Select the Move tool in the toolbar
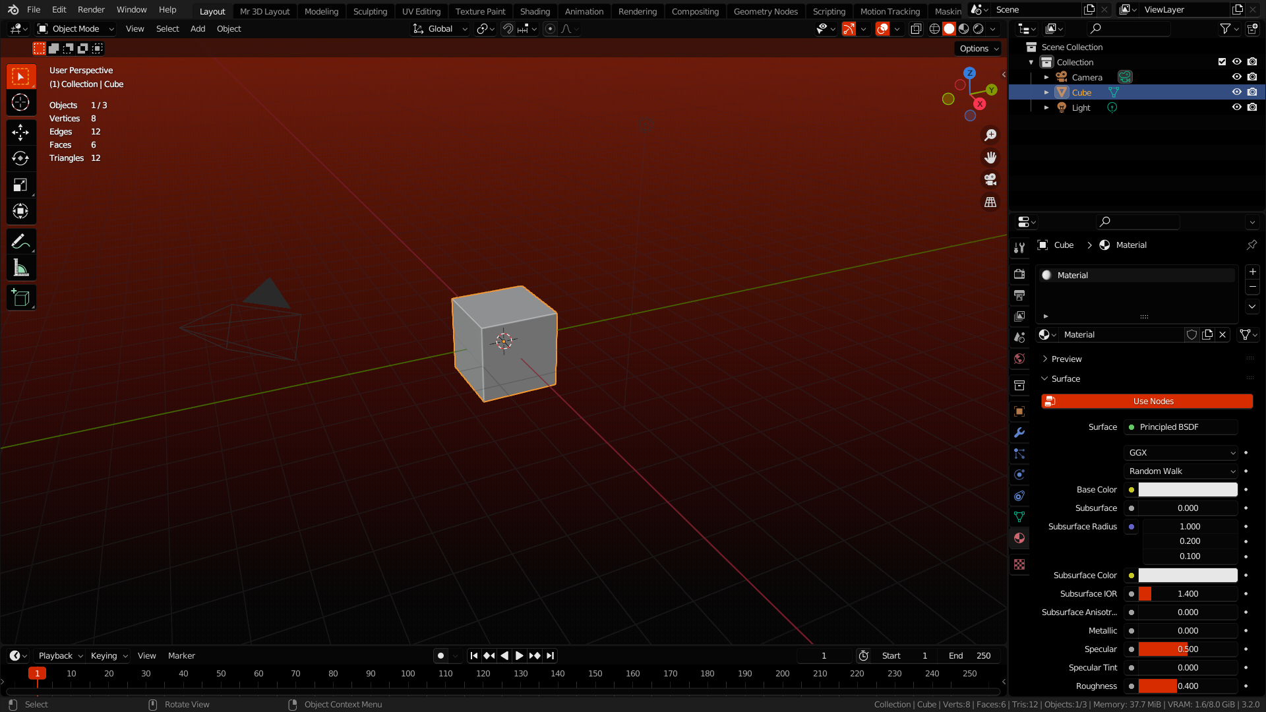Viewport: 1266px width, 712px height. click(x=21, y=132)
